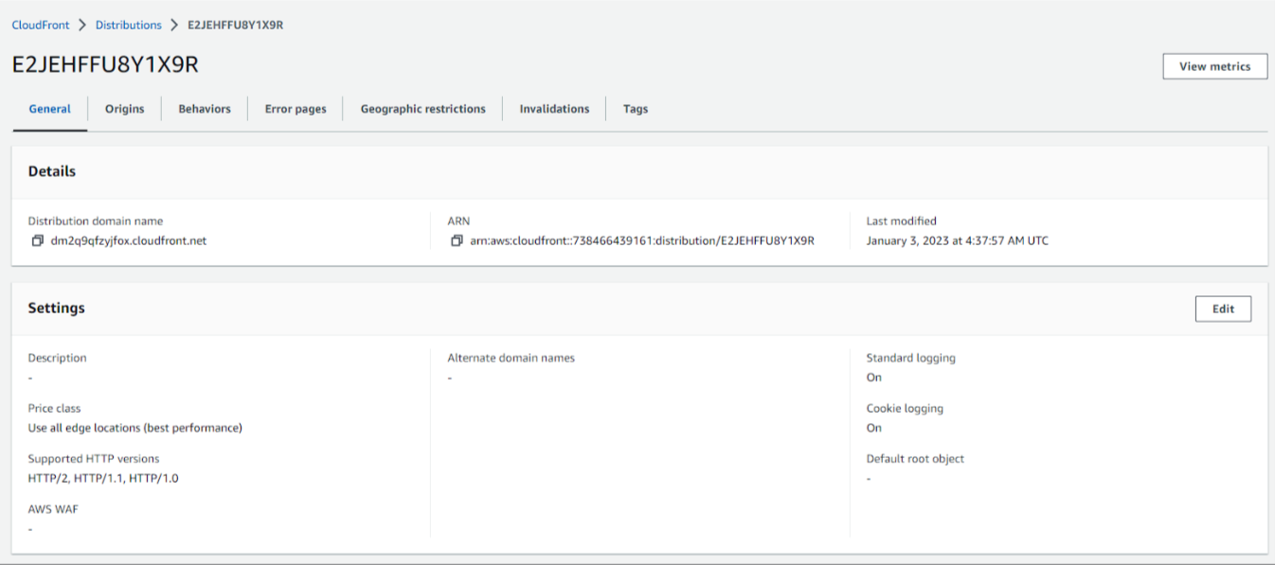Click the Standard logging On value

873,377
